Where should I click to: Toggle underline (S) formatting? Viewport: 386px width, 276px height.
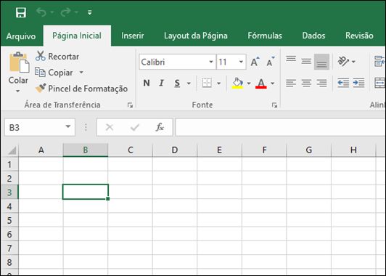point(177,84)
